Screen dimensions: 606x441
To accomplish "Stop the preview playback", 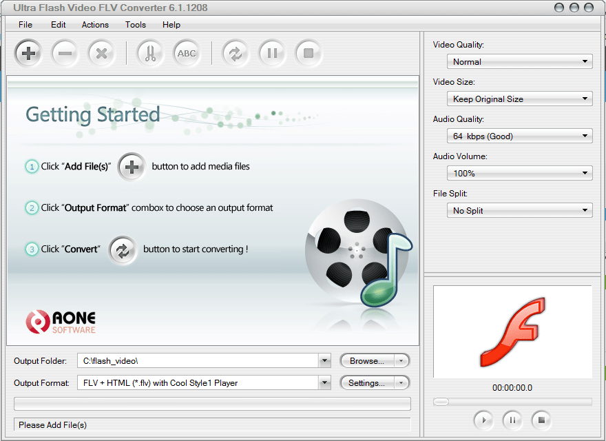I will (x=541, y=420).
